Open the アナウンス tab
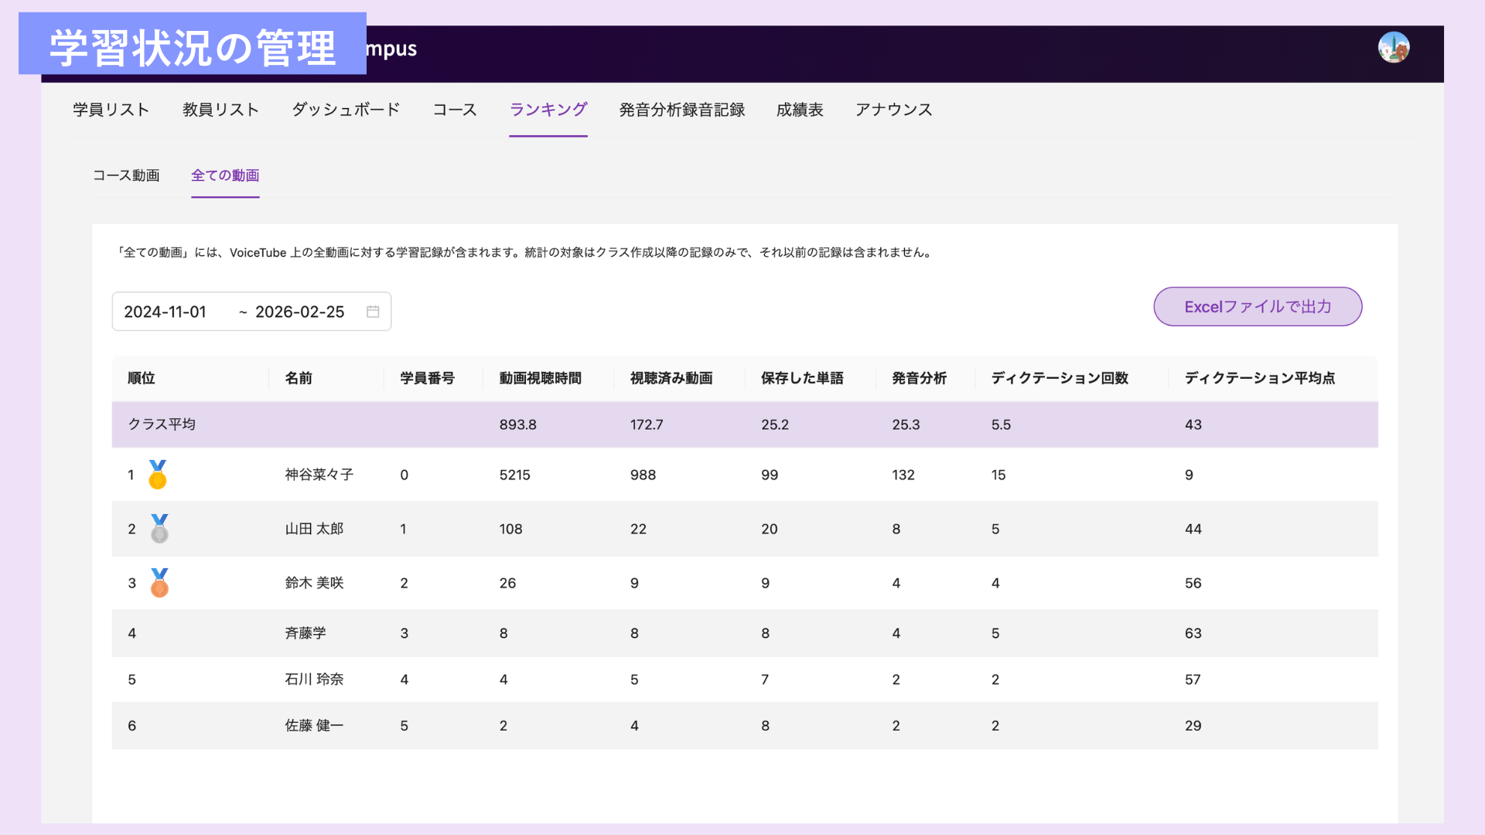 pyautogui.click(x=893, y=110)
